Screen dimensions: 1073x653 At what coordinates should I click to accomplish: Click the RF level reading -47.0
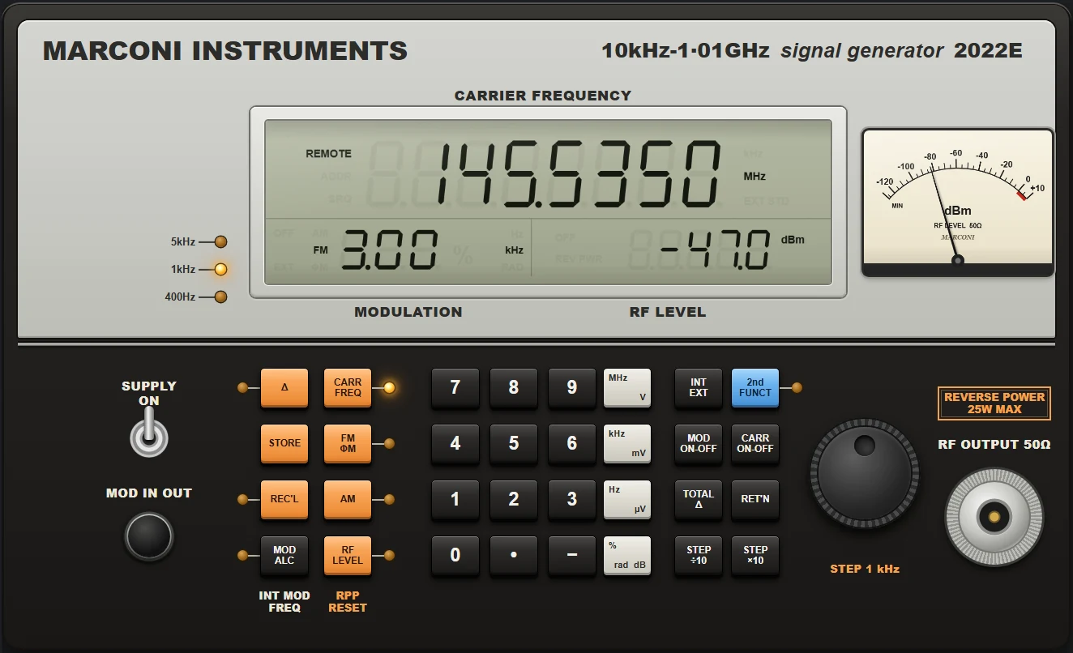click(x=715, y=250)
